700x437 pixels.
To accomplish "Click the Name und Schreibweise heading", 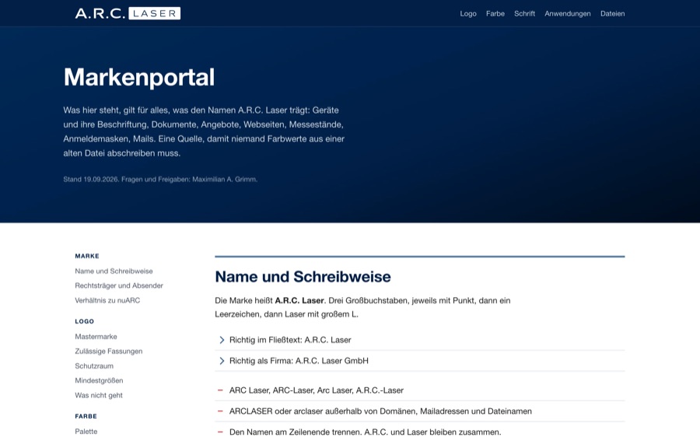I will [x=303, y=277].
